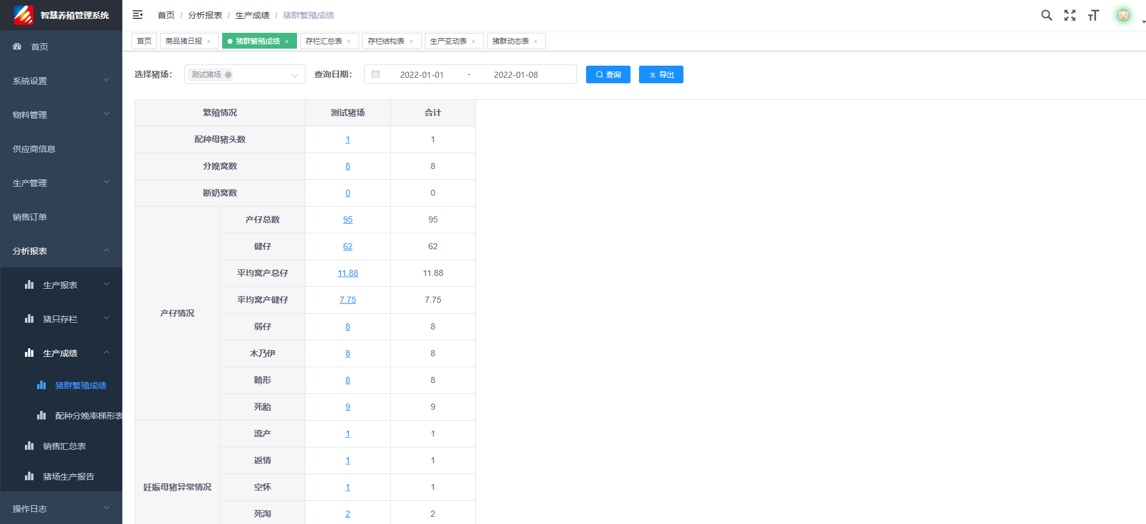Close the 商品猪日报 tab
Viewport: 1146px width, 524px height.
tap(209, 41)
